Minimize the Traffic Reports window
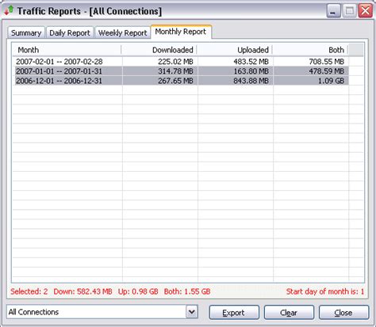 (x=333, y=11)
